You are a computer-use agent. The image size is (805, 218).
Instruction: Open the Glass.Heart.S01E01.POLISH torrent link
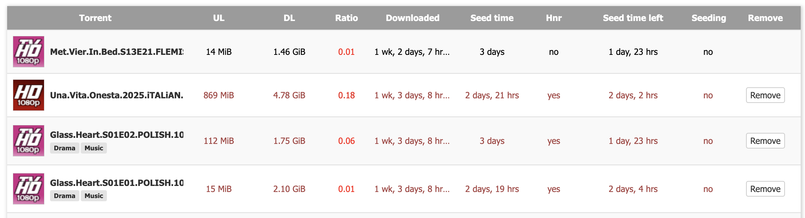coord(117,183)
